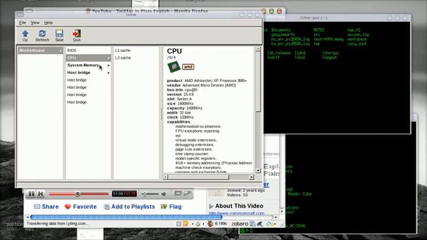Select BIOS in the hardware list
This screenshot has height=240, width=427.
[x=88, y=51]
